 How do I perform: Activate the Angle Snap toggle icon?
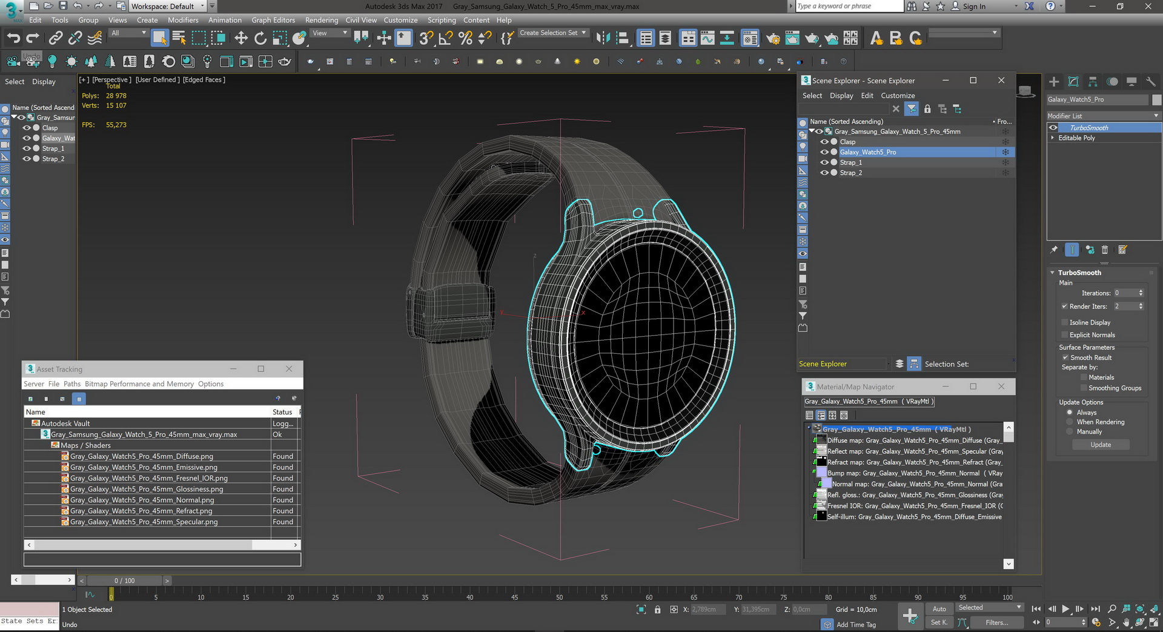point(445,39)
